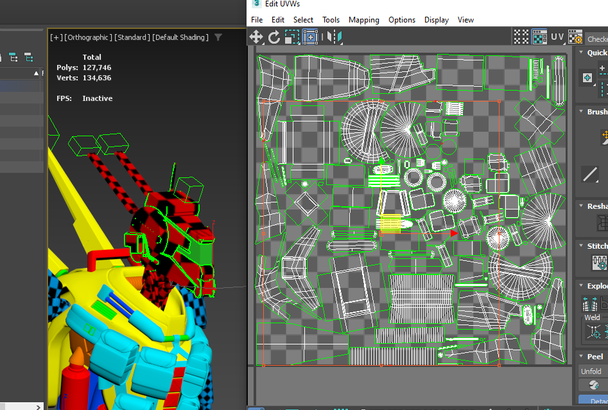Click the Target Weld icon
608x410 pixels.
tap(595, 332)
